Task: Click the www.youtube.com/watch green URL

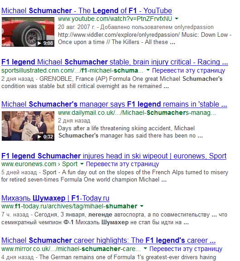Action: click(115, 19)
